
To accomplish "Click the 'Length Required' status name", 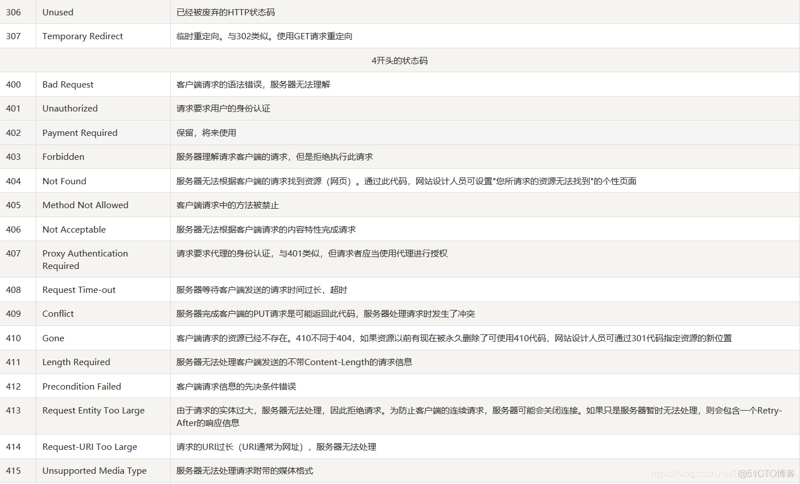I will click(76, 362).
